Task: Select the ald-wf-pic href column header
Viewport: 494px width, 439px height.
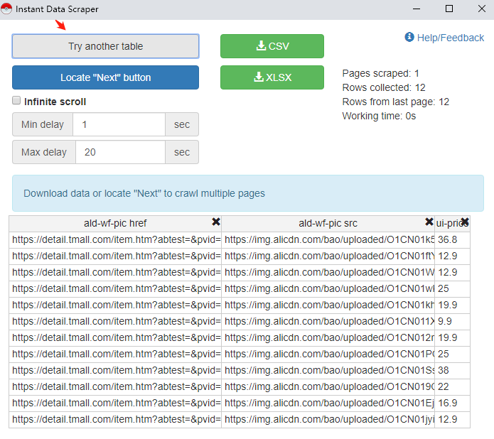Action: [114, 223]
